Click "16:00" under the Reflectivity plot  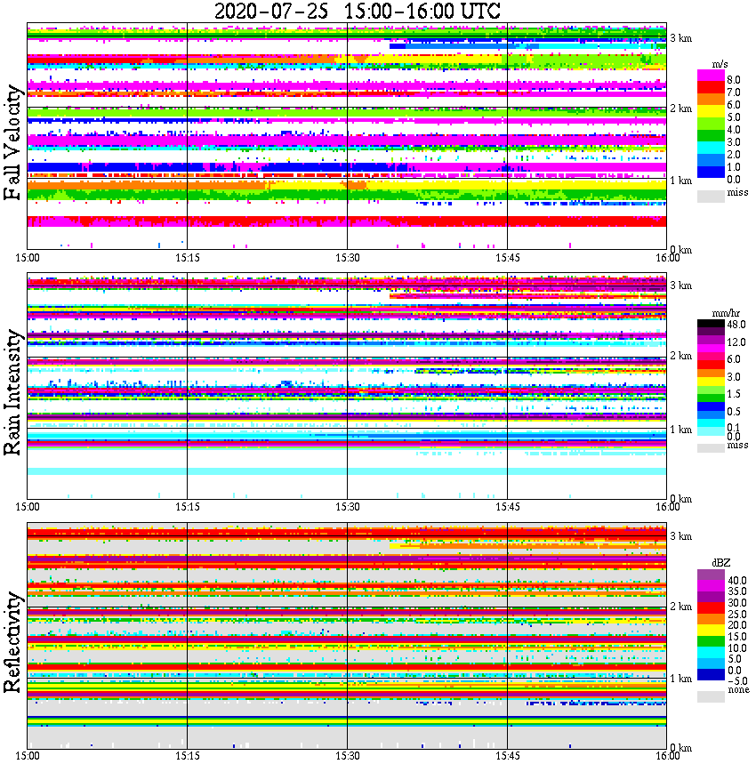(x=668, y=756)
